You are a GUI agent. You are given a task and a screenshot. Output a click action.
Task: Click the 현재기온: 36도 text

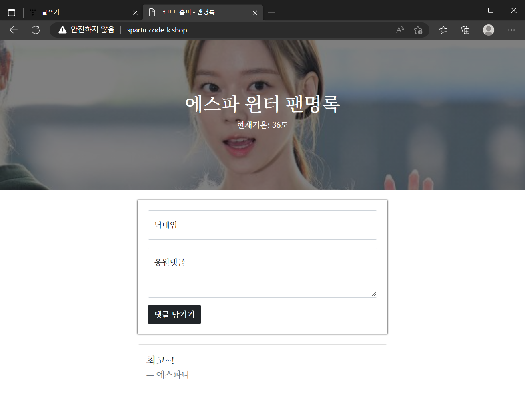pos(263,125)
